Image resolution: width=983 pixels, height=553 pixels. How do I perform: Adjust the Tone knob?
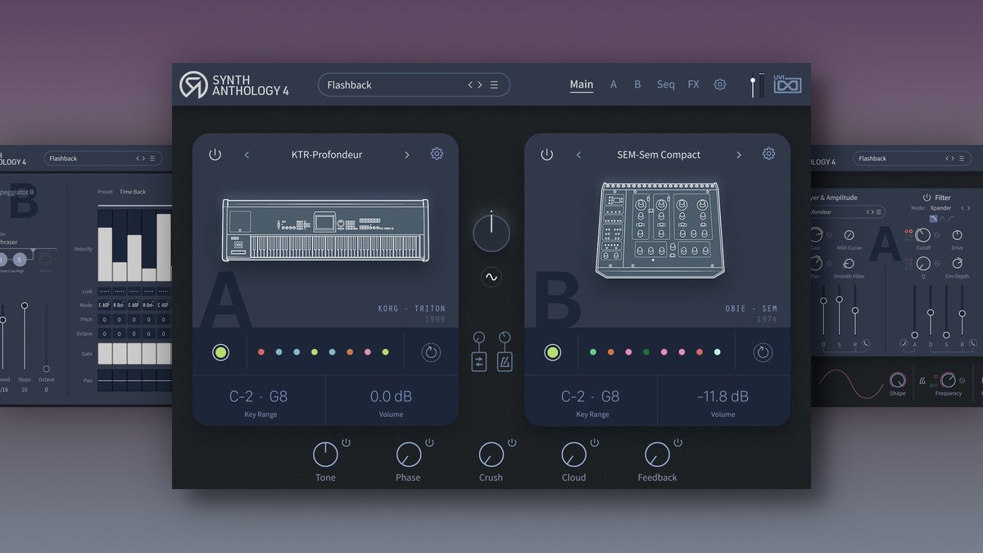click(325, 454)
